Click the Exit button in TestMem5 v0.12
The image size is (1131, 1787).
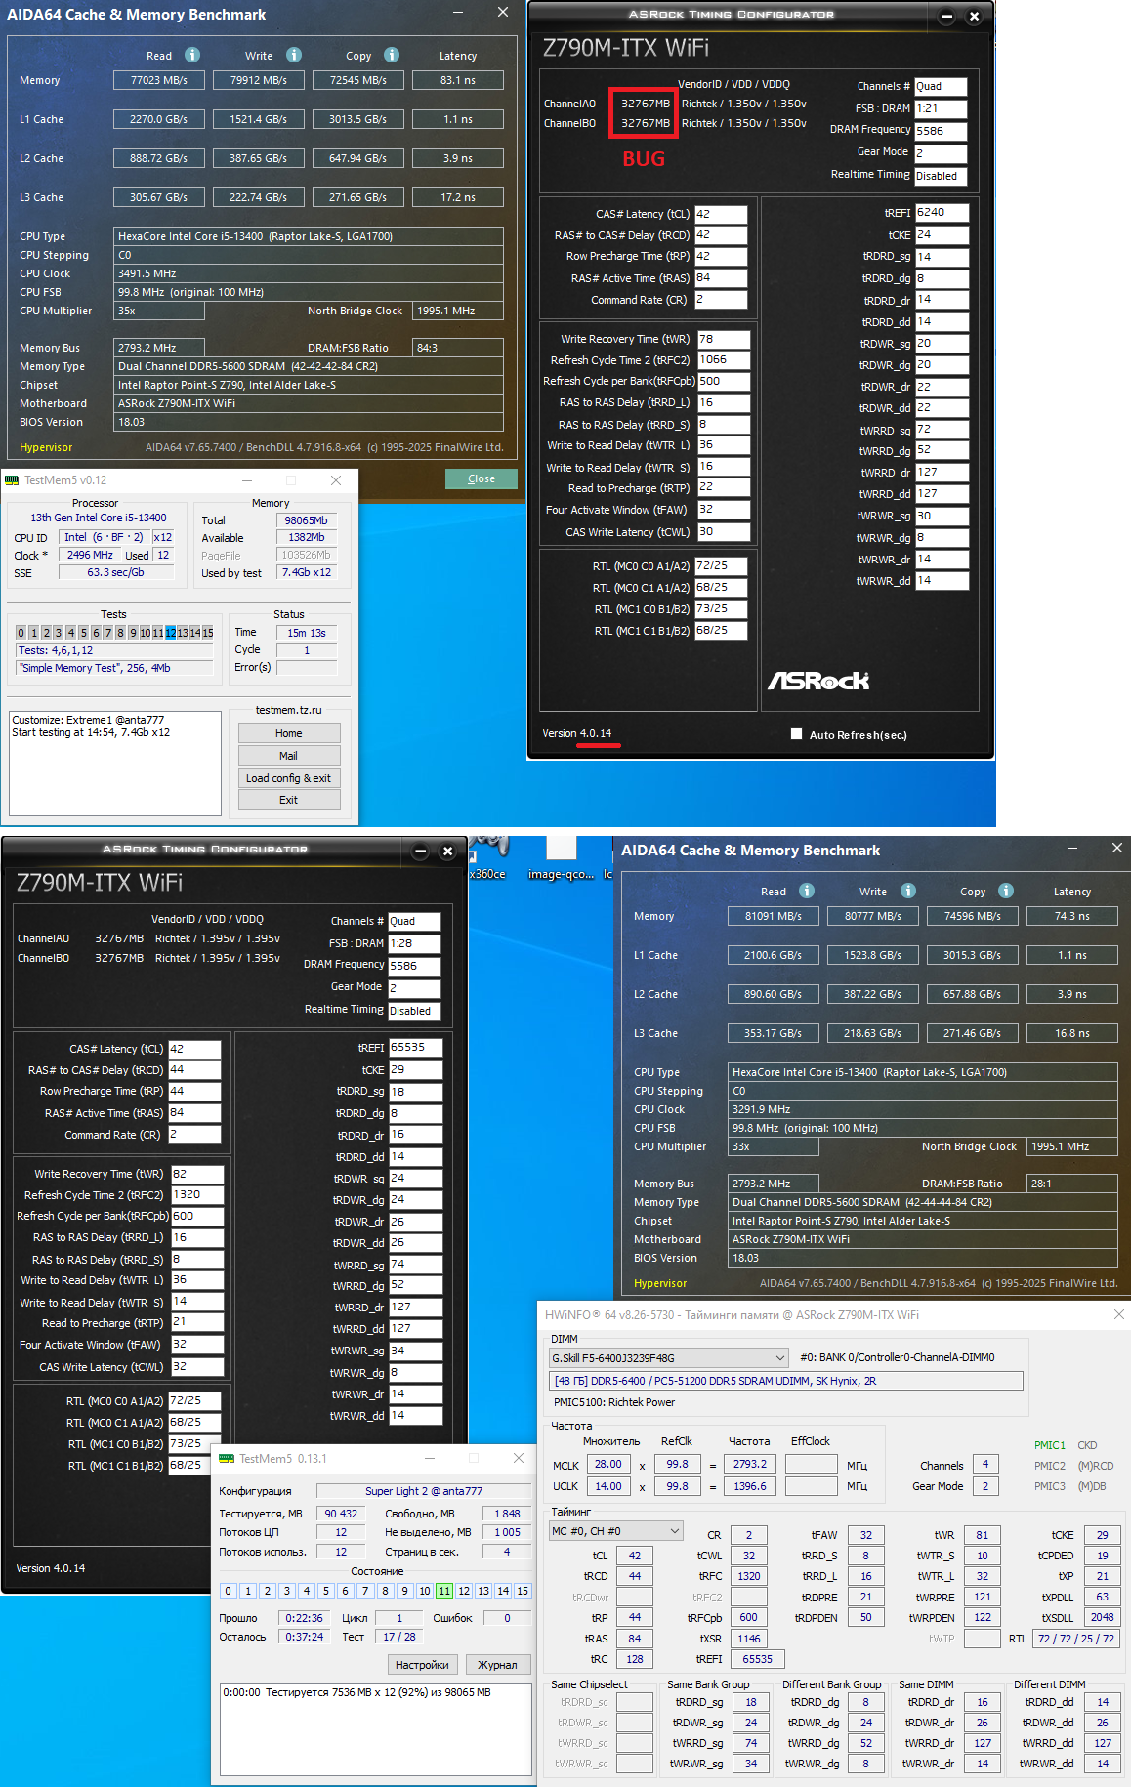coord(289,800)
